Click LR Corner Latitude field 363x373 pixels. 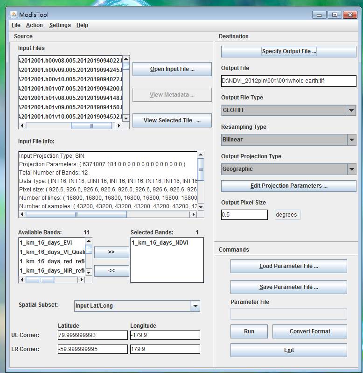pos(93,349)
